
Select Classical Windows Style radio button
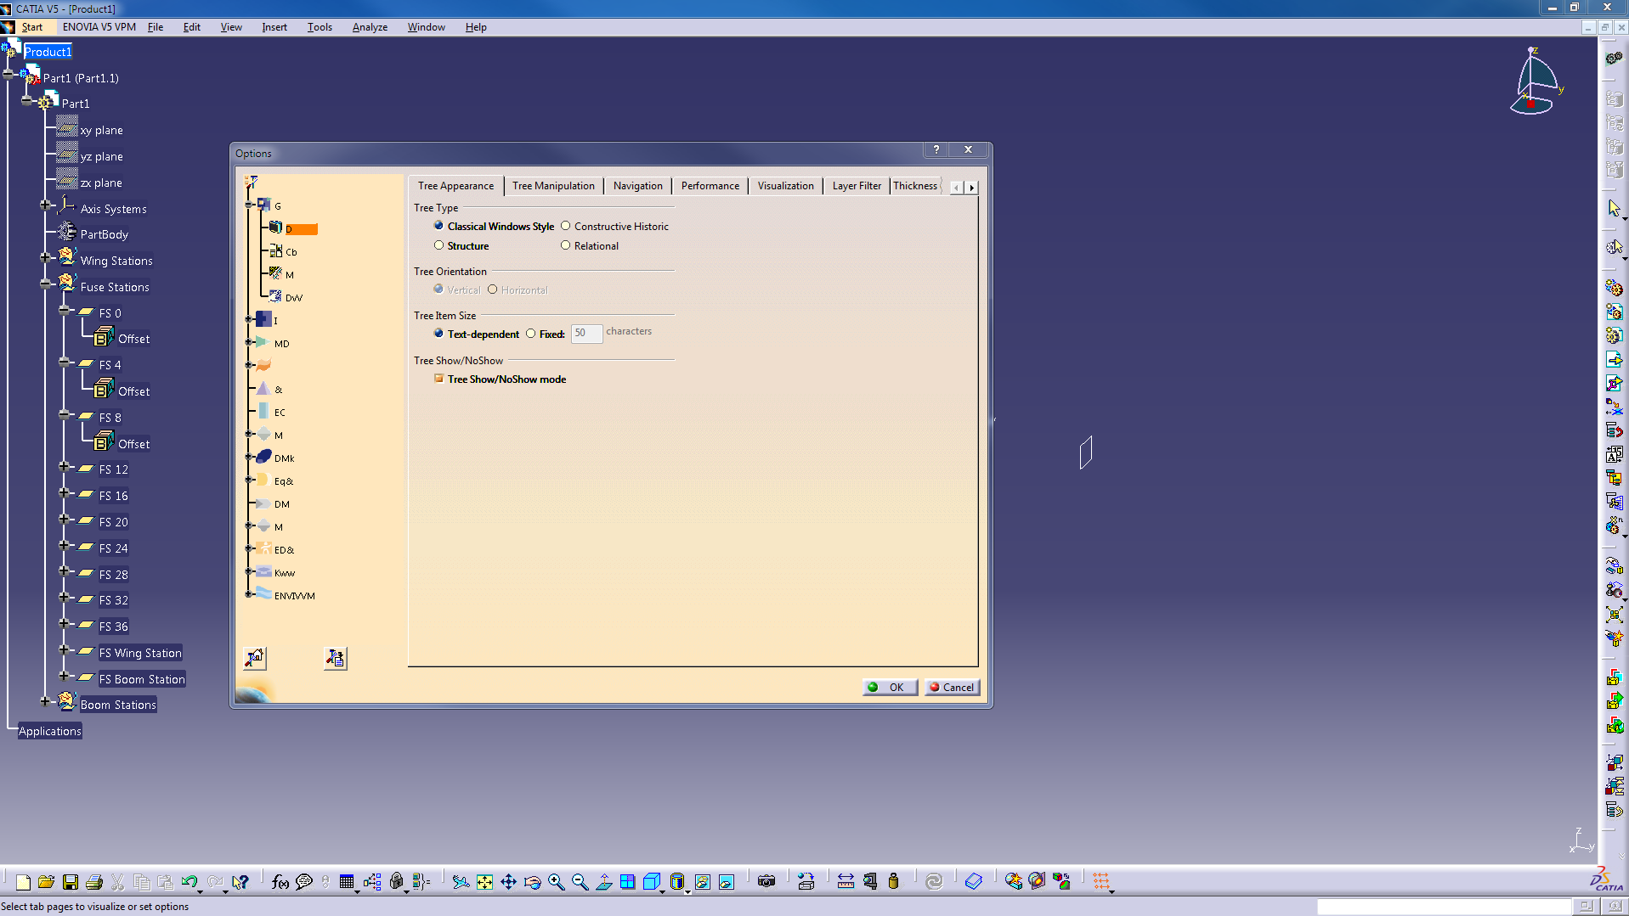point(439,226)
